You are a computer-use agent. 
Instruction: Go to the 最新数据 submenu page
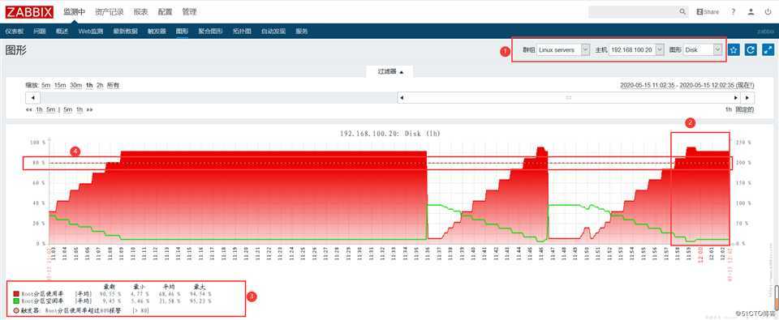pos(125,32)
